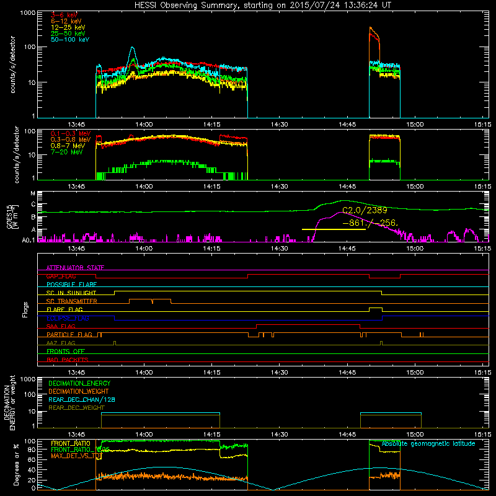Click the raised FLARE_FLAG pulse near 14:50
The height and width of the screenshot is (496, 496).
point(376,309)
